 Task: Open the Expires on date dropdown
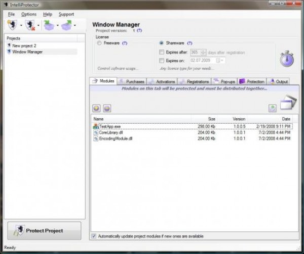[x=222, y=61]
